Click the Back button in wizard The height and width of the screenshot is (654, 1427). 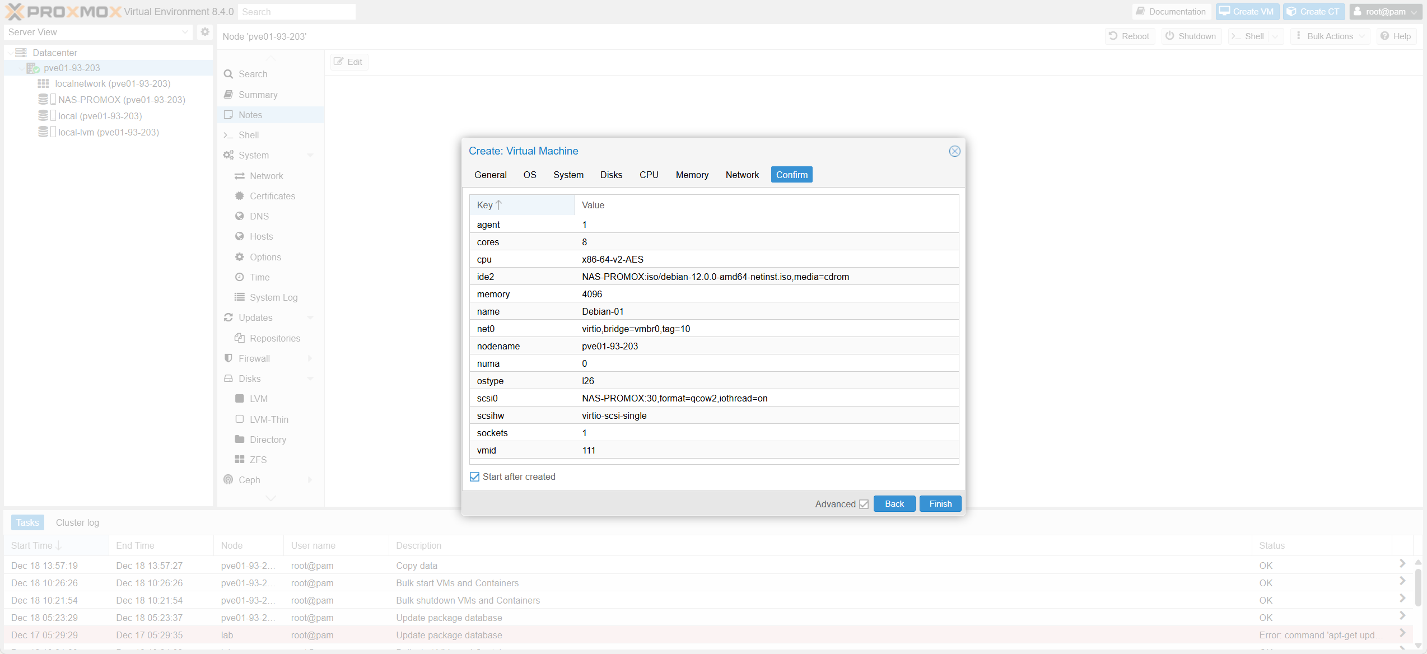click(x=894, y=504)
